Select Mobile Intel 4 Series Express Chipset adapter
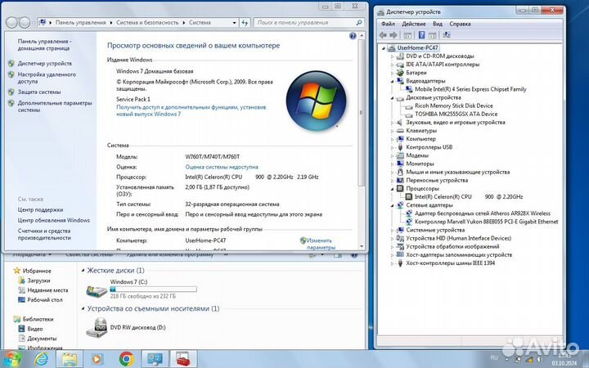The width and height of the screenshot is (589, 368). click(x=470, y=89)
